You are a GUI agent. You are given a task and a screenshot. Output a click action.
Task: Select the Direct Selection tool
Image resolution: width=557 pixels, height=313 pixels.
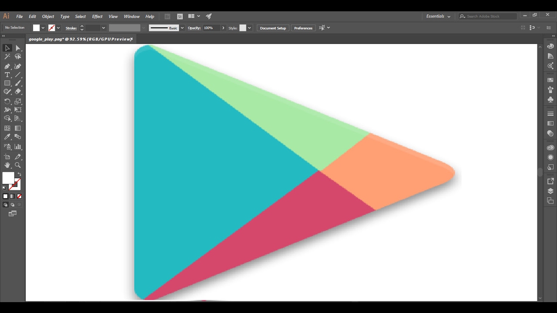point(18,48)
